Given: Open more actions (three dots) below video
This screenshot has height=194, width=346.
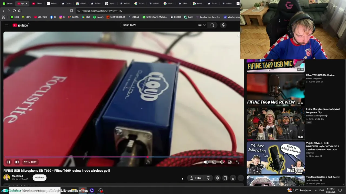Looking at the screenshot, I should [241, 178].
